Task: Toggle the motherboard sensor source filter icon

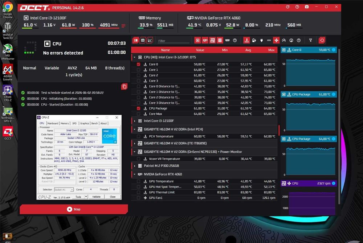Action: coord(212,41)
